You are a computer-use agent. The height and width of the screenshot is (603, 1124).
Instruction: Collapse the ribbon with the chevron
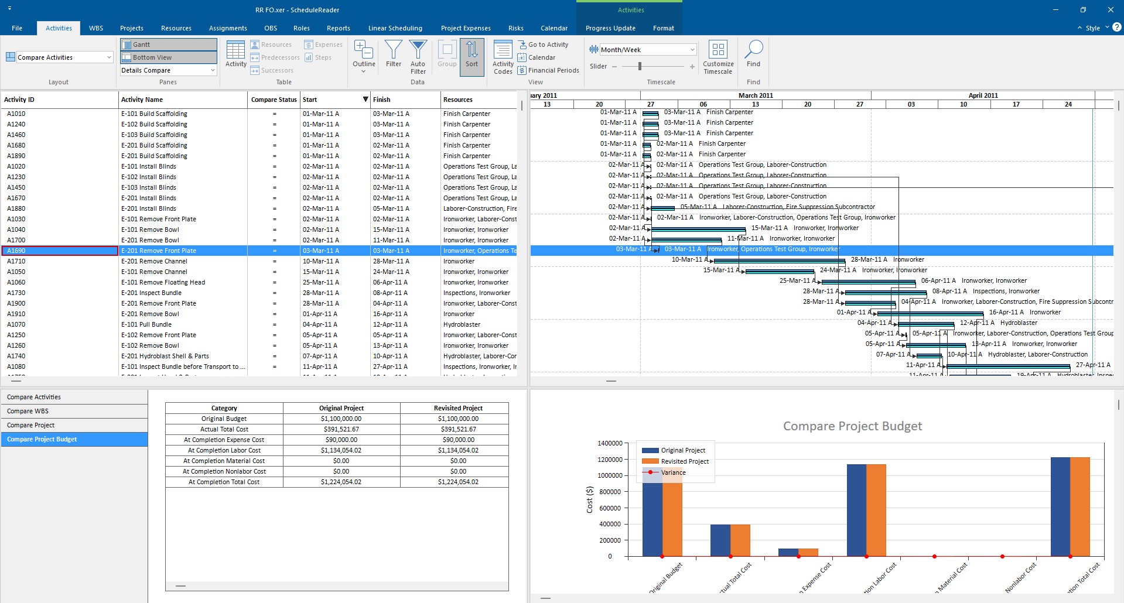(1079, 28)
